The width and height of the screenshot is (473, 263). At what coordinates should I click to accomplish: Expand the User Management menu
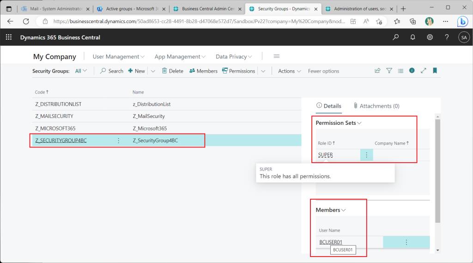pos(119,56)
